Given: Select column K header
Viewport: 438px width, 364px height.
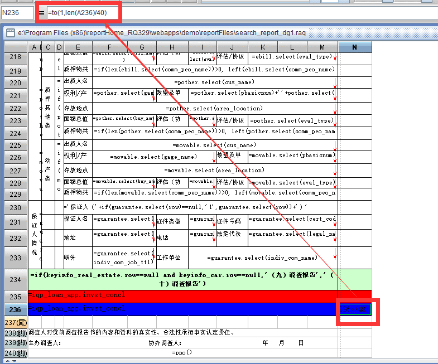Looking at the screenshot, I should click(x=263, y=47).
